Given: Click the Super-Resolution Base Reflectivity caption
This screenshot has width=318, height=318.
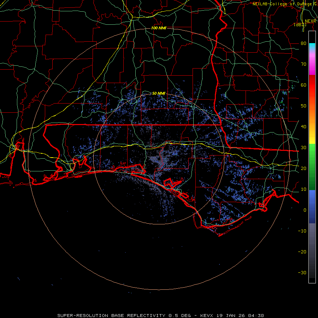Looking at the screenshot, I should (160, 316).
